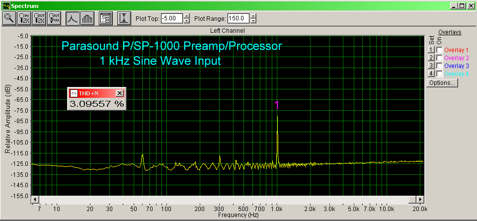Click the Frequency (Hz) axis label
Viewport: 477px width, 221px height.
tap(238, 215)
